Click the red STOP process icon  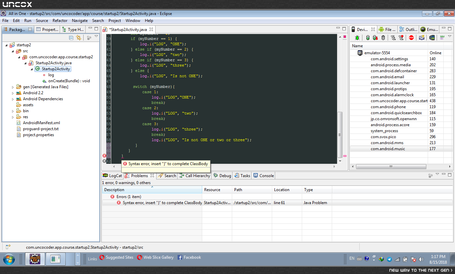(411, 38)
